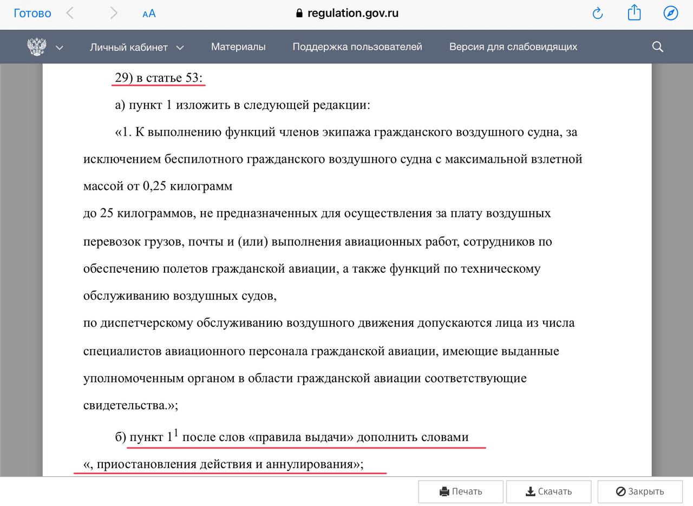Click the line starting "уполномоченным органом"
This screenshot has width=693, height=506.
pos(305,378)
